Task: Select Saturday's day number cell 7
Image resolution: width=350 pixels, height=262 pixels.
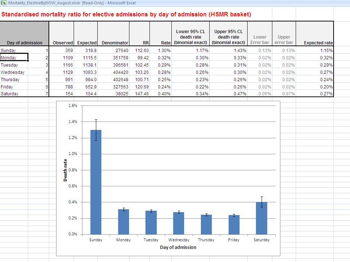Action: click(x=38, y=94)
